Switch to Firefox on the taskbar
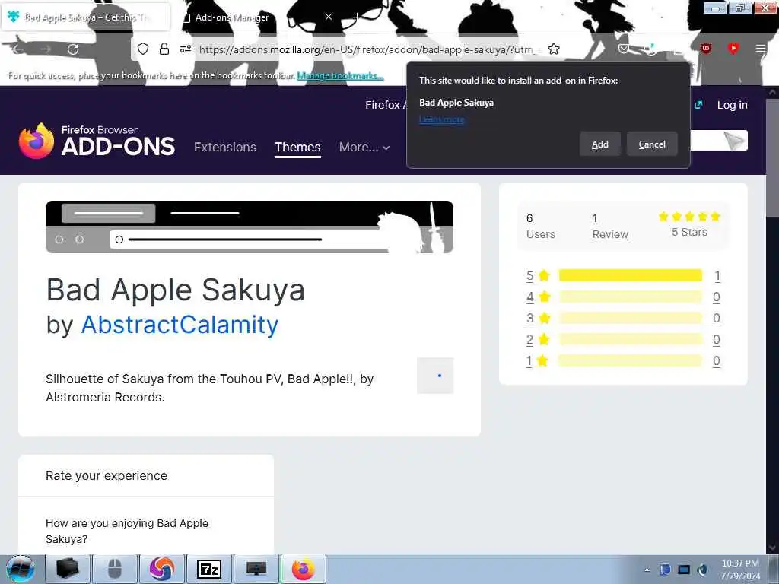The height and width of the screenshot is (584, 779). 304,569
